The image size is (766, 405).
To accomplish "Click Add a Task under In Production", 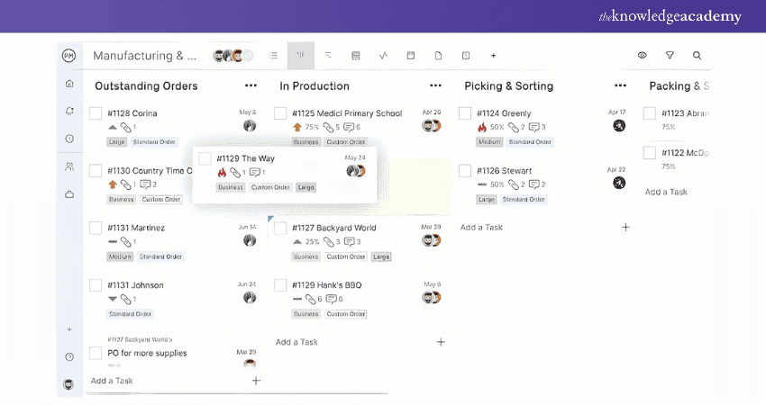I will click(296, 342).
